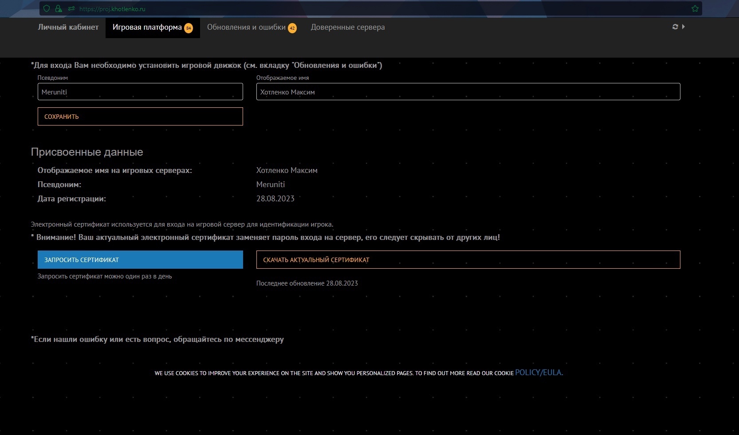Open the site permissions icon in address bar
This screenshot has width=739, height=435.
[71, 8]
